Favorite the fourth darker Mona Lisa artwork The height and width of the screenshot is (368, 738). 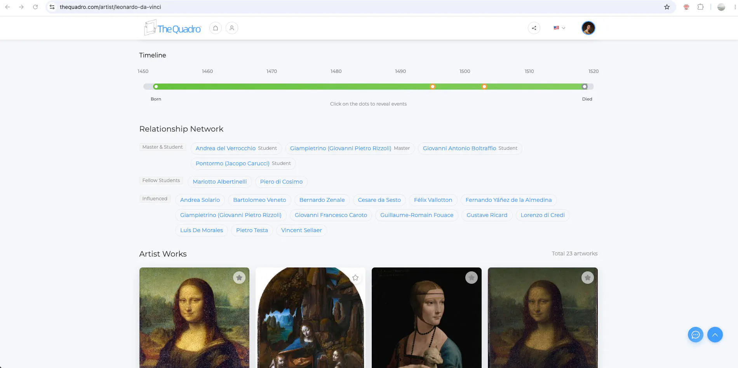(588, 278)
